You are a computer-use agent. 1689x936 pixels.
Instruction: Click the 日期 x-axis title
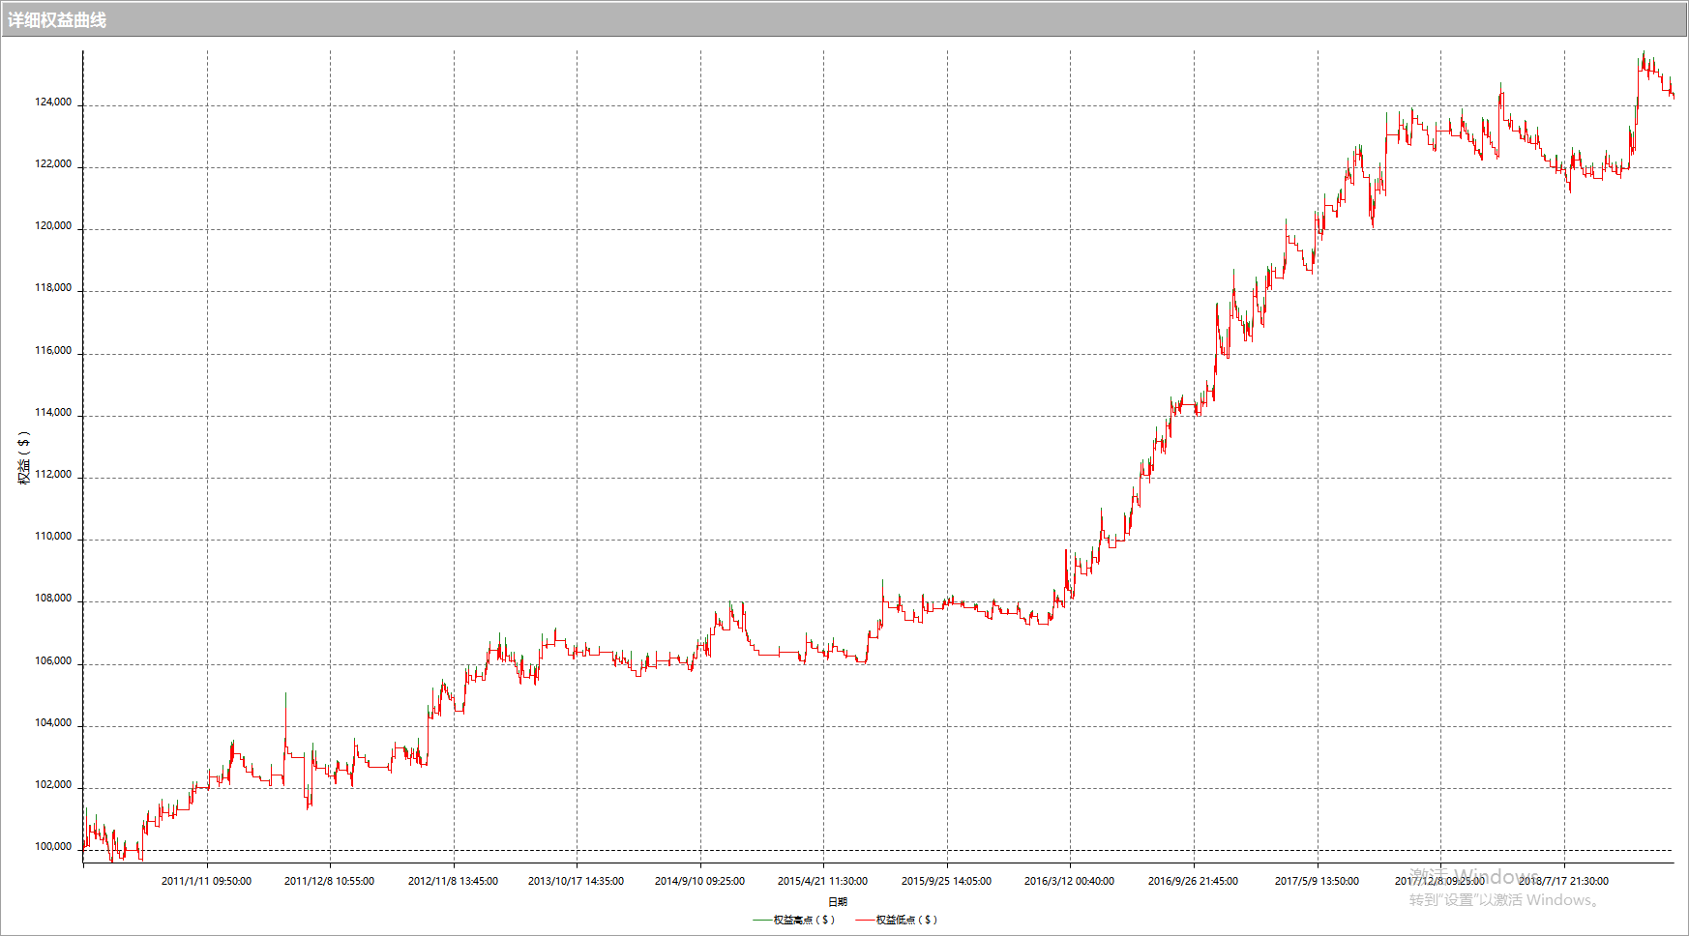tap(838, 901)
